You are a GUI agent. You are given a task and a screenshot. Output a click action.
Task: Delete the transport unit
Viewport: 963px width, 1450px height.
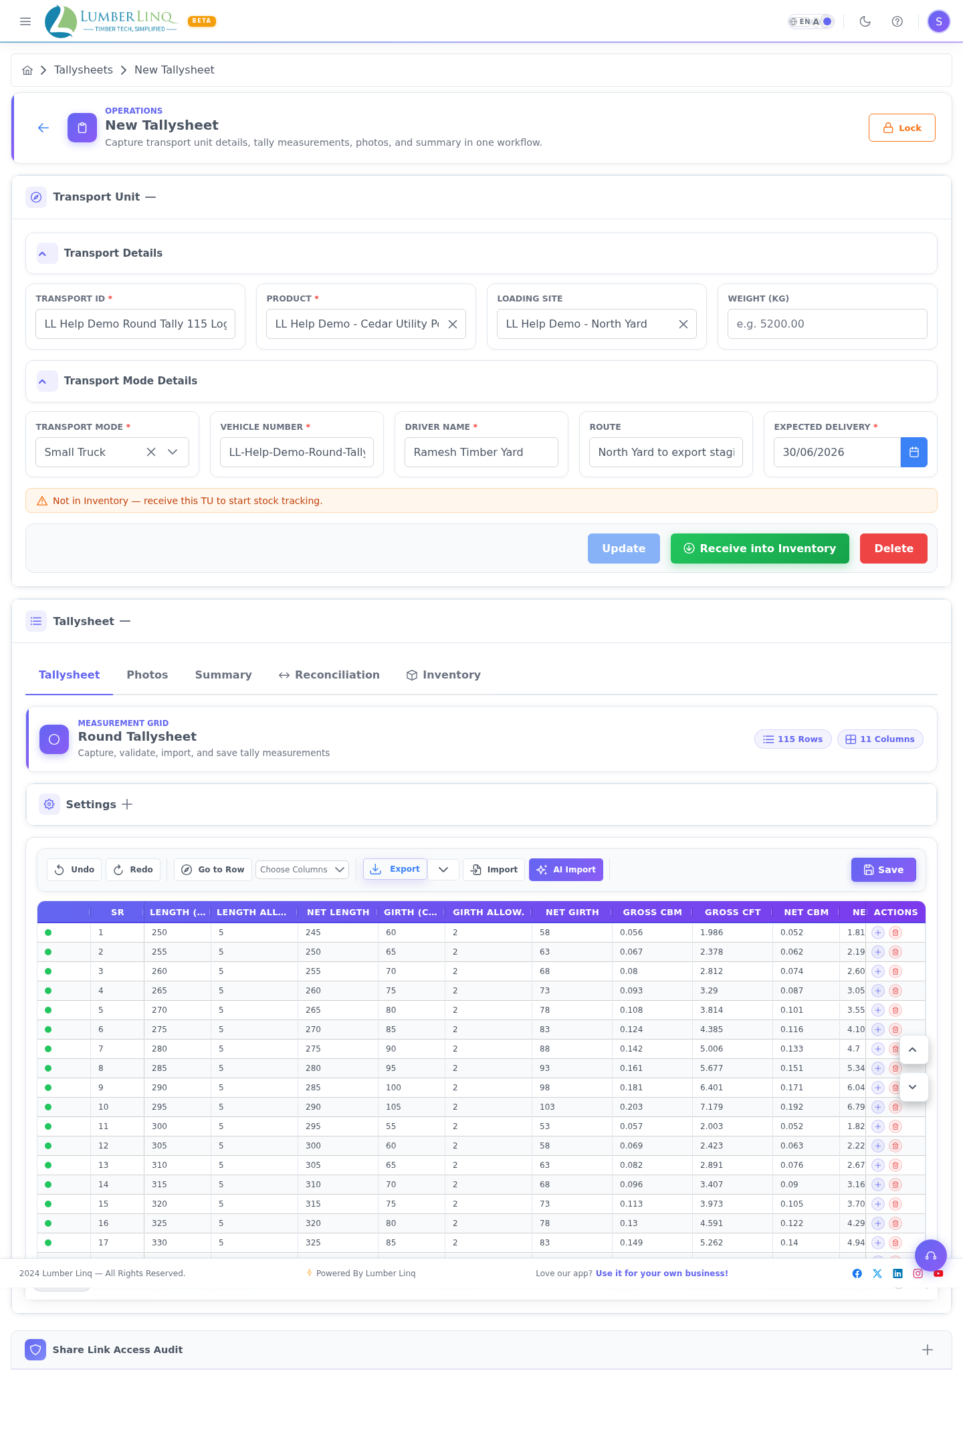pos(893,548)
